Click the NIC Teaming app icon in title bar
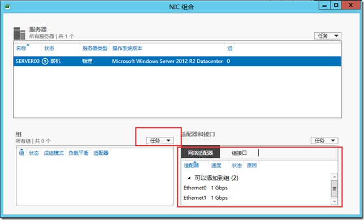The image size is (364, 220). [7, 7]
